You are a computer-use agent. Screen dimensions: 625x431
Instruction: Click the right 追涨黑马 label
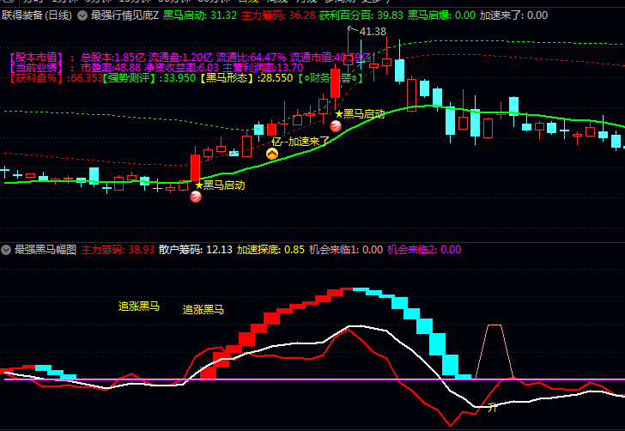coord(203,309)
